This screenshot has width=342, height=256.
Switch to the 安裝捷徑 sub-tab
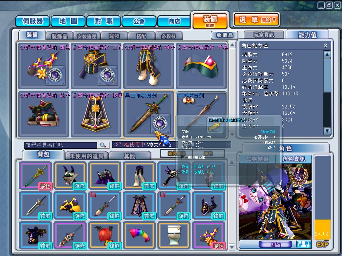pyautogui.click(x=87, y=36)
